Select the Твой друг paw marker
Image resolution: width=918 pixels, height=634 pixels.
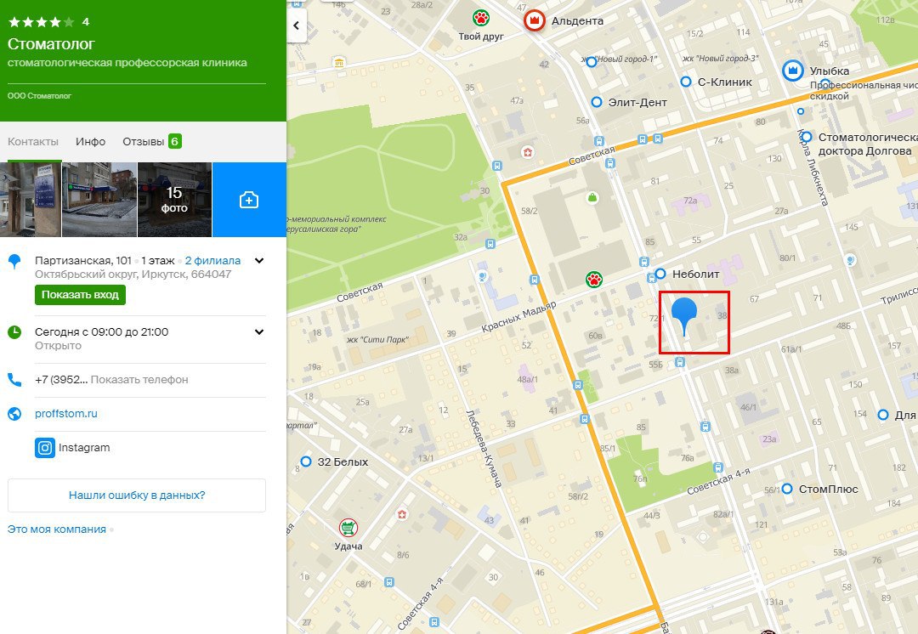point(480,18)
